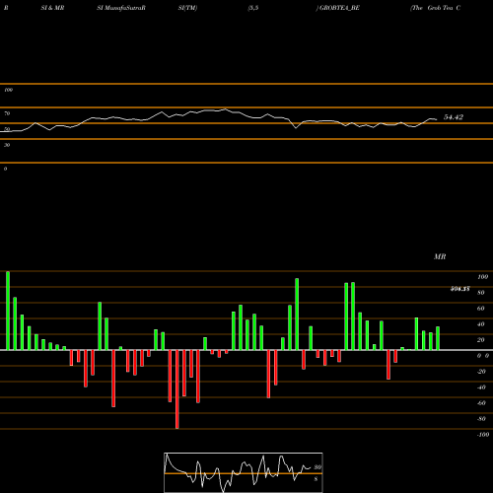493x493 pixels.
Task: Click the -20 label on MR axis
Action: click(x=481, y=372)
